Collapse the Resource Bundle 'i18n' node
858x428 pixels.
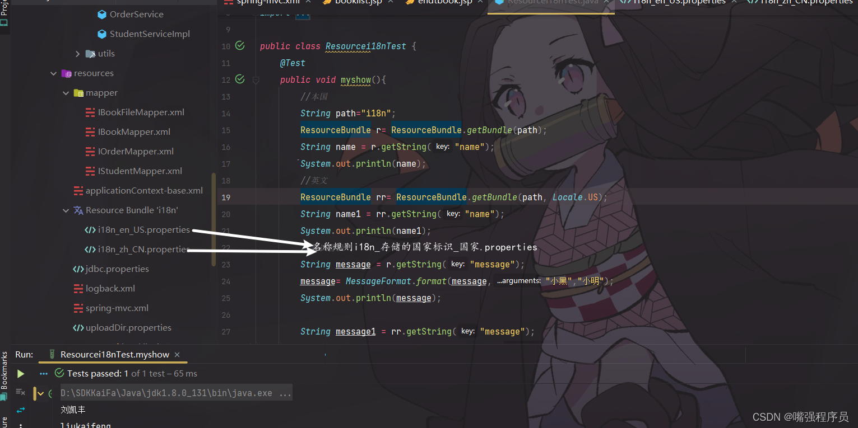(x=66, y=210)
